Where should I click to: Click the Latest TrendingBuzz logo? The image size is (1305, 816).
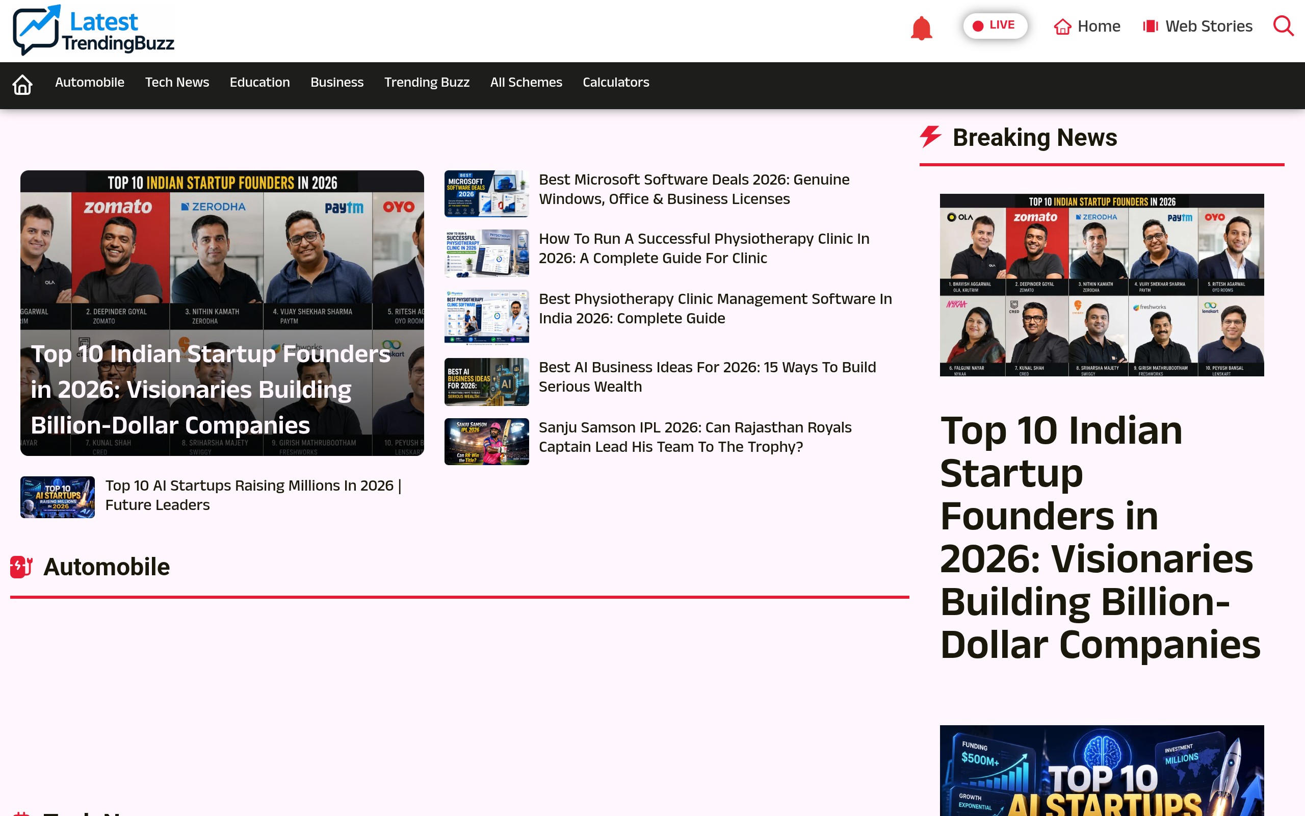coord(93,30)
